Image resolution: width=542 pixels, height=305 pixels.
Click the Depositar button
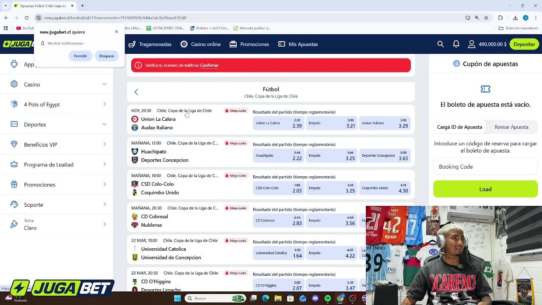pyautogui.click(x=524, y=44)
